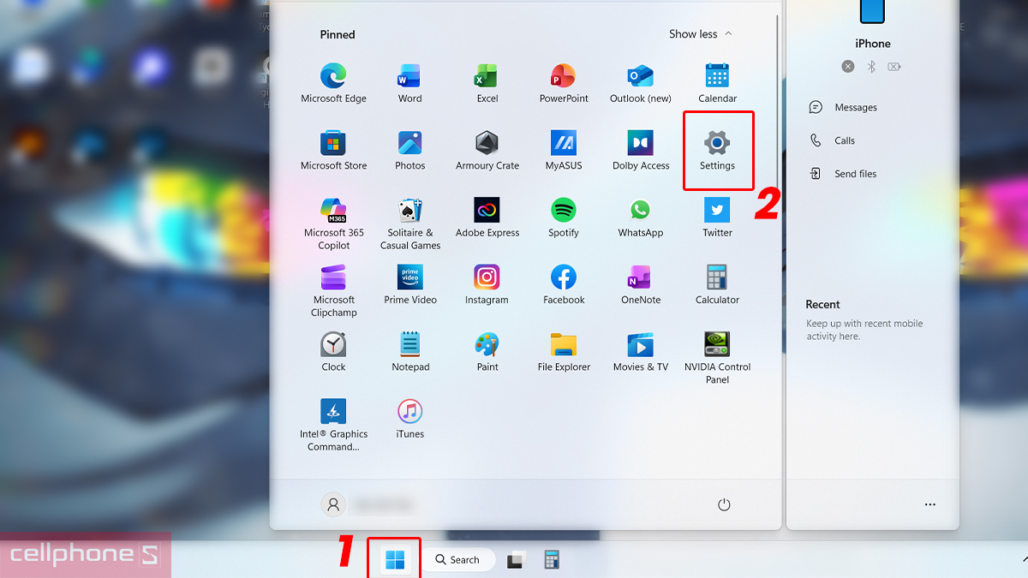Open File Explorer
The width and height of the screenshot is (1028, 578).
tap(564, 352)
